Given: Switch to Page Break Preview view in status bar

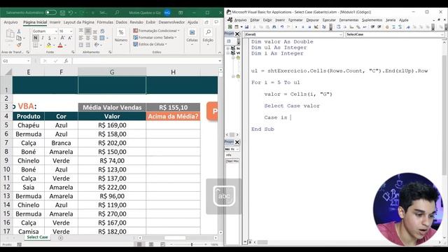Looking at the screenshot, I should pos(162,244).
